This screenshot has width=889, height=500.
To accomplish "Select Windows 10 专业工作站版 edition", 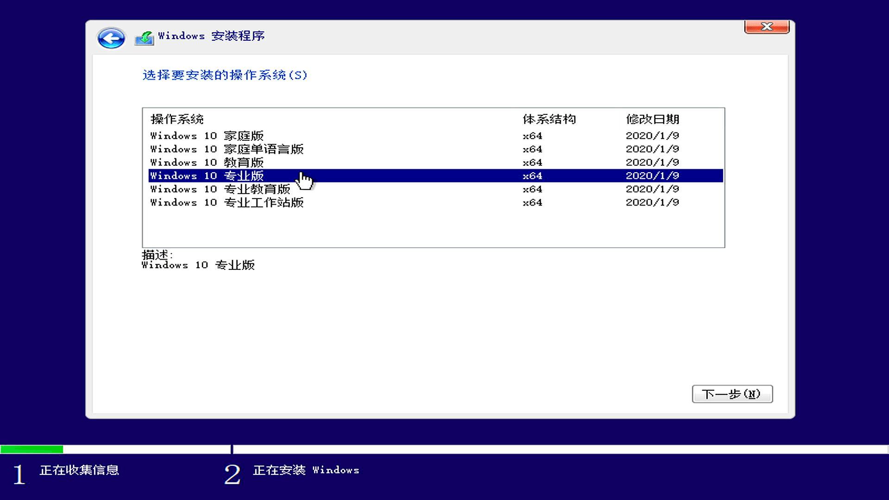I will click(227, 202).
